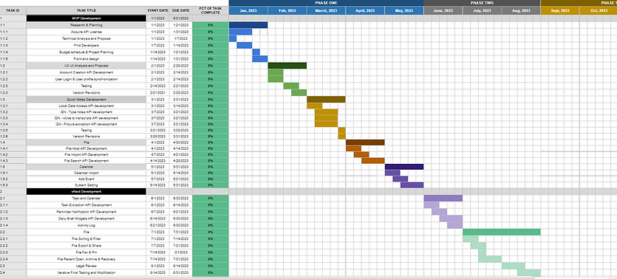The height and width of the screenshot is (279, 617).
Task: Click the task ID 1.3.5 cell
Action: pyautogui.click(x=13, y=130)
